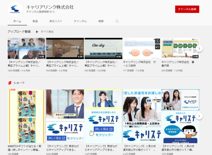
Task: Open the まずはスマホで簡単登録 short thumbnail
Action: (x=180, y=116)
